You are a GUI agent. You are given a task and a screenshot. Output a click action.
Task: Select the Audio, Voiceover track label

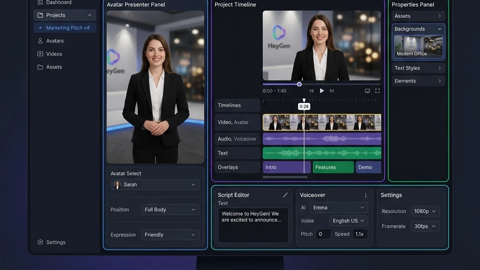coord(237,139)
